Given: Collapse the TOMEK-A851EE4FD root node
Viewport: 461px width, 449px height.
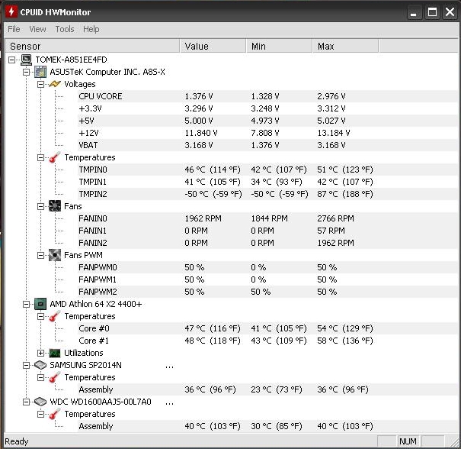Looking at the screenshot, I should point(11,60).
